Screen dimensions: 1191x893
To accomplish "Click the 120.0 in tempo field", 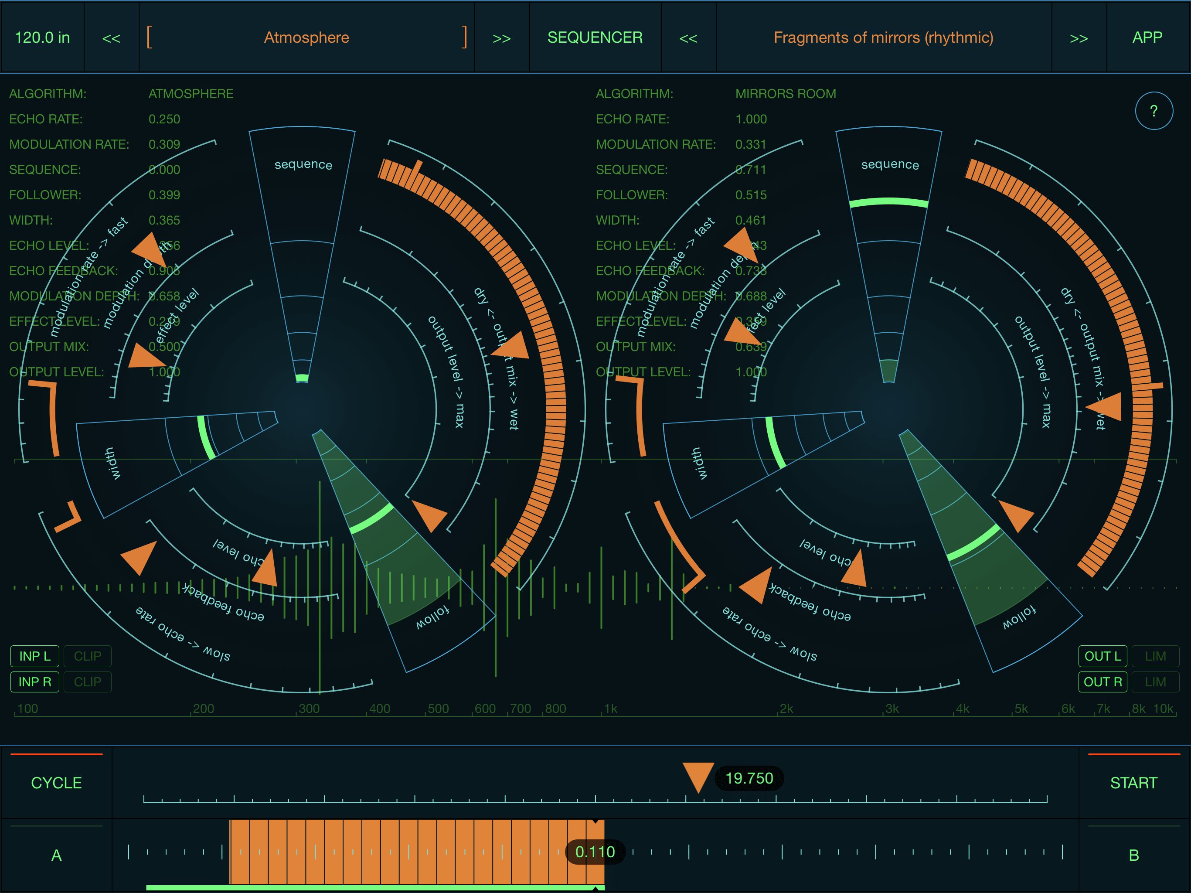I will tap(43, 37).
